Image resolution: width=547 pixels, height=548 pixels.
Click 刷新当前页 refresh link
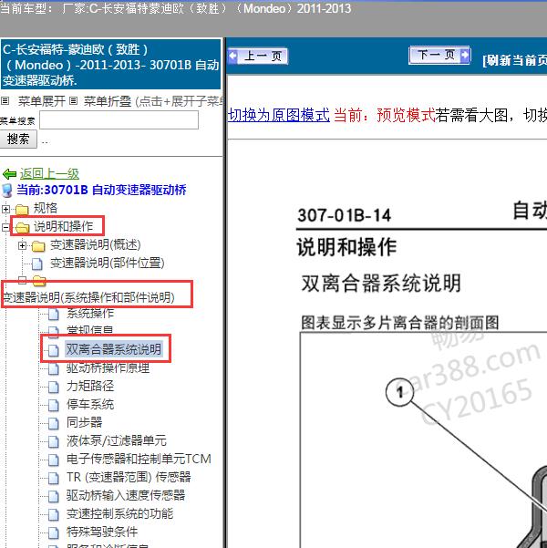coord(514,60)
